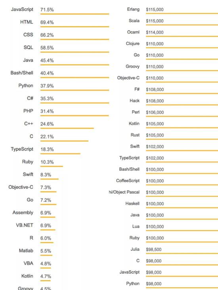Select the Rust salary label
This screenshot has height=290, width=218.
[x=135, y=135]
